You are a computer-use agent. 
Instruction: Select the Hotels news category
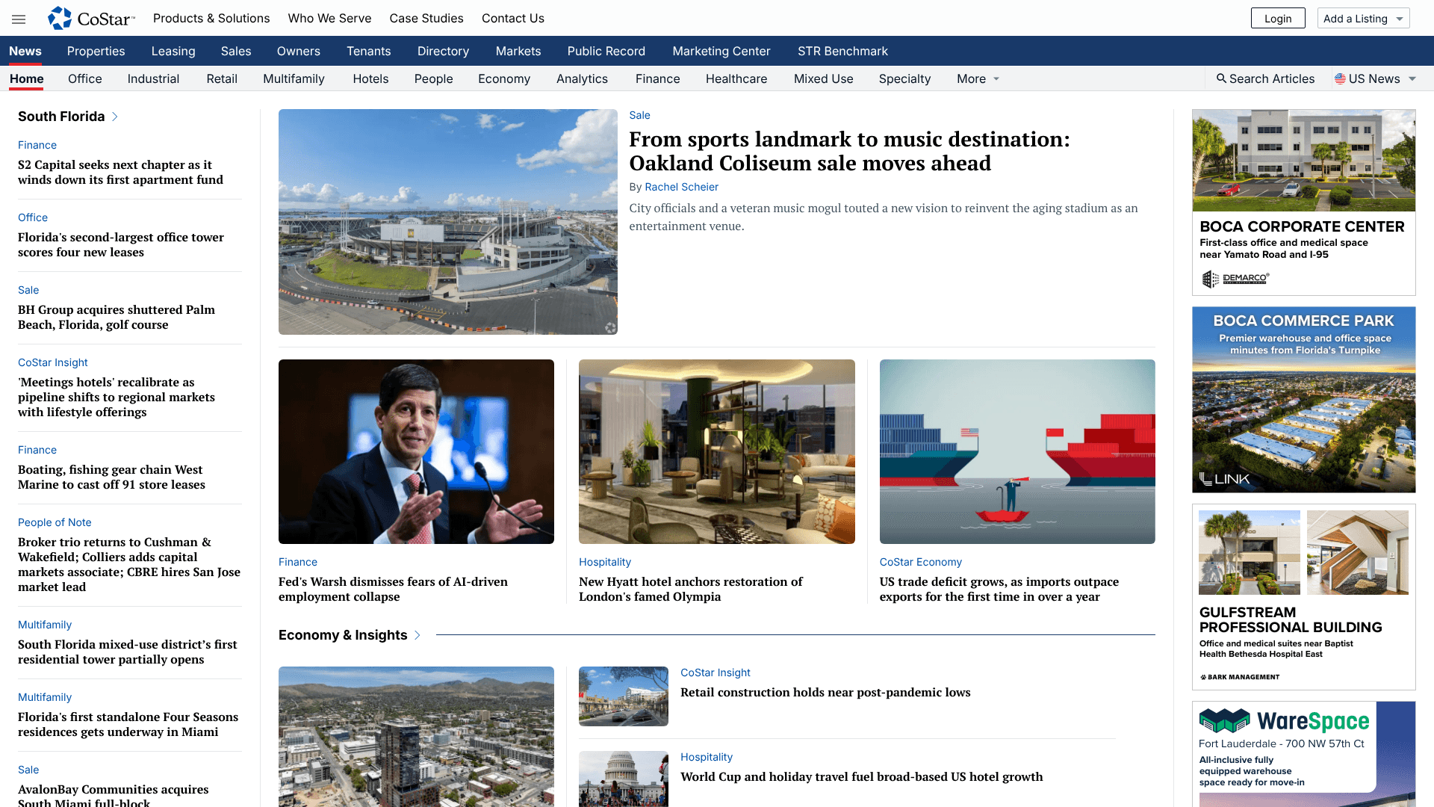click(x=370, y=78)
